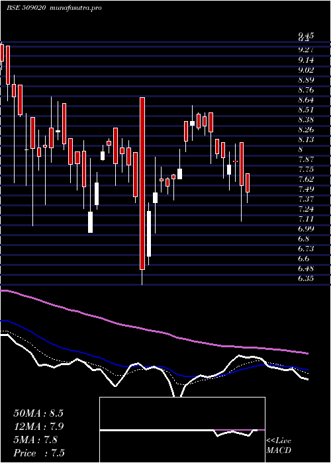Select the 7.75 price axis label
Viewport: 331px width, 463px height.
306,169
